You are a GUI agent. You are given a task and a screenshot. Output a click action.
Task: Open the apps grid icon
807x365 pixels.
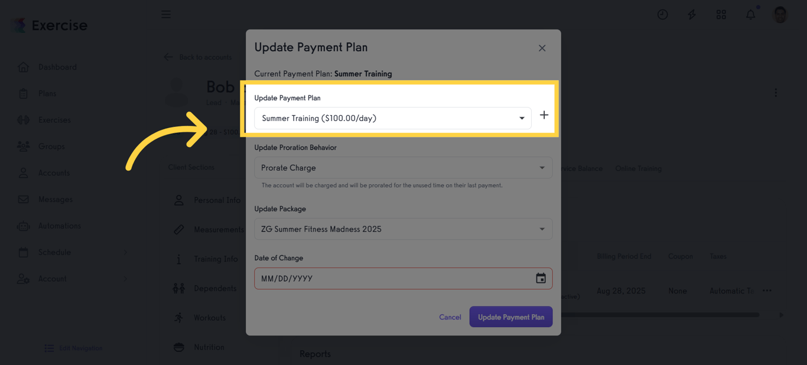tap(721, 14)
